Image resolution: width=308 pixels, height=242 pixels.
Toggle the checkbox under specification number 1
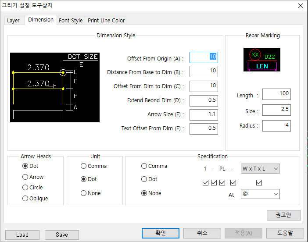[x=205, y=183]
